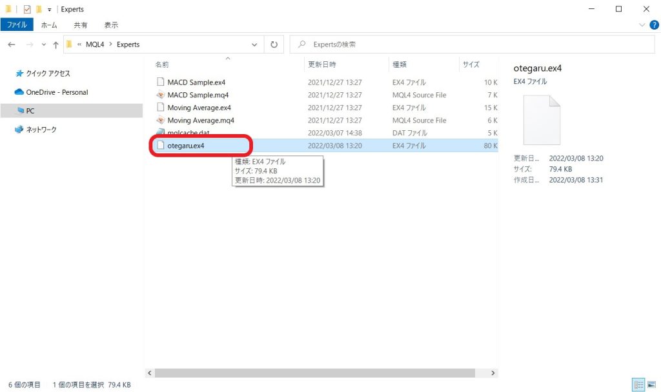Image resolution: width=661 pixels, height=392 pixels.
Task: Refresh the Experts folder view
Action: coord(274,44)
